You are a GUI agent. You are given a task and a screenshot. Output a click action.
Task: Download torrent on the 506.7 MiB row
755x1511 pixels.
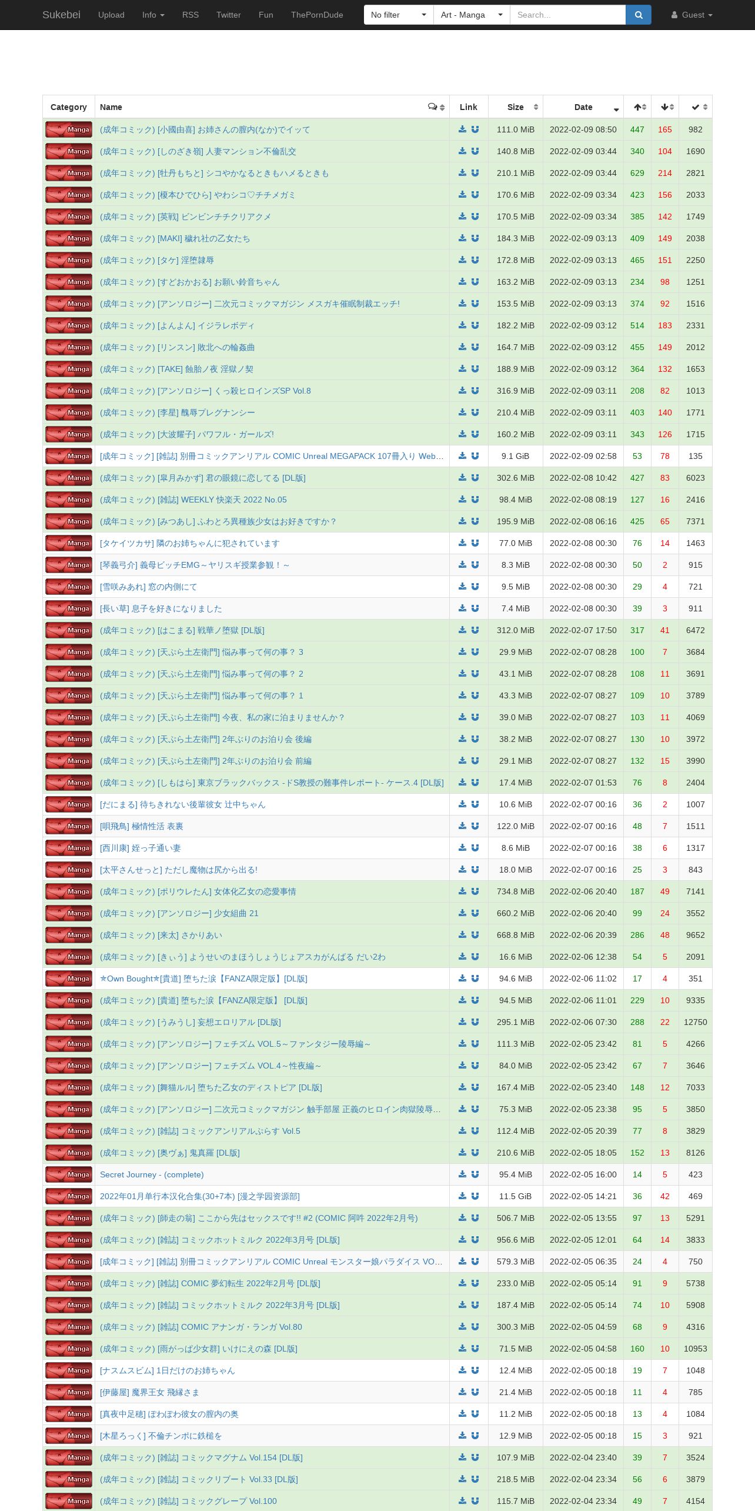coord(462,1218)
